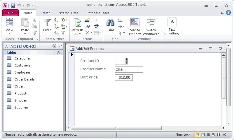
Task: Sort descending with the Z-A icon
Action: click(x=57, y=27)
